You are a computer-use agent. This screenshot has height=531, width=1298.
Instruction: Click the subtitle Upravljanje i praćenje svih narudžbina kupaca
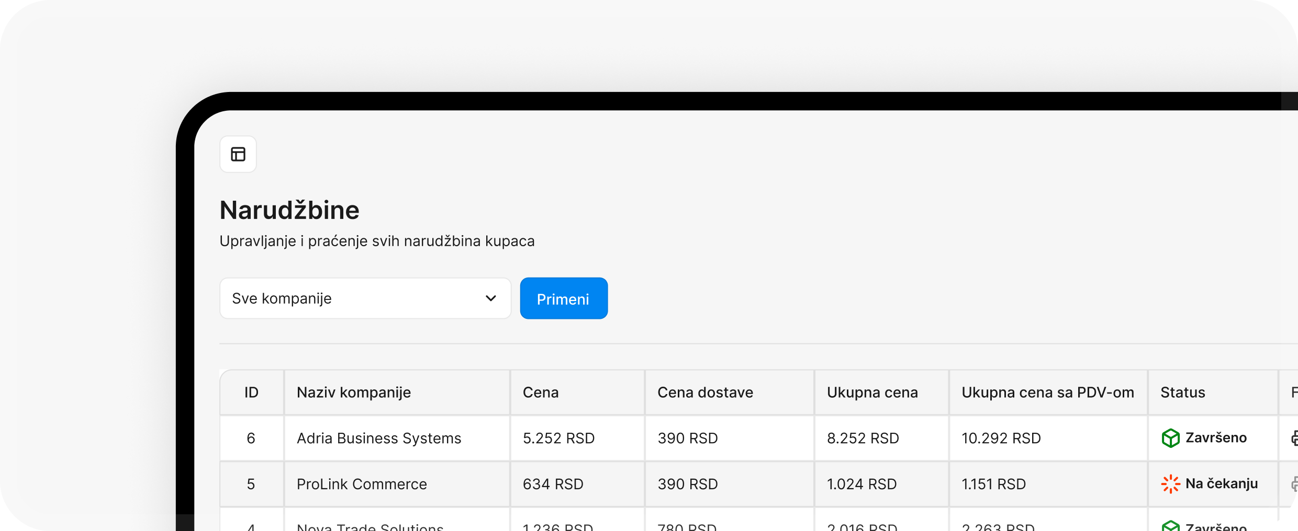pyautogui.click(x=377, y=241)
